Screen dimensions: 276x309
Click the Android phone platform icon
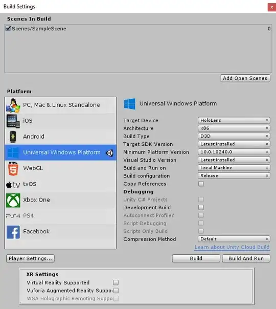point(13,137)
